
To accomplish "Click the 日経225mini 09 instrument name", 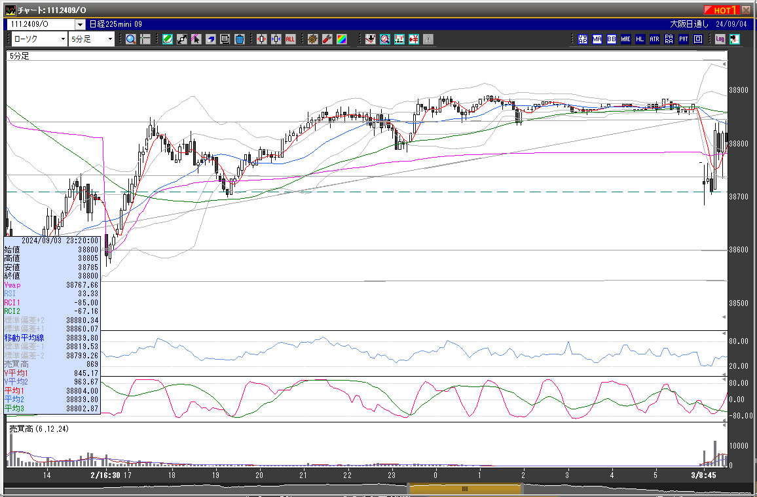I will (x=116, y=24).
